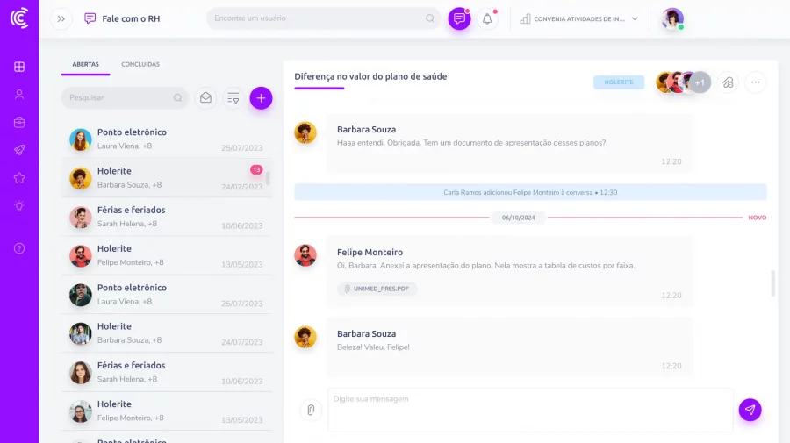Image resolution: width=790 pixels, height=443 pixels.
Task: Click the conversation list scrollbar
Action: (x=268, y=178)
